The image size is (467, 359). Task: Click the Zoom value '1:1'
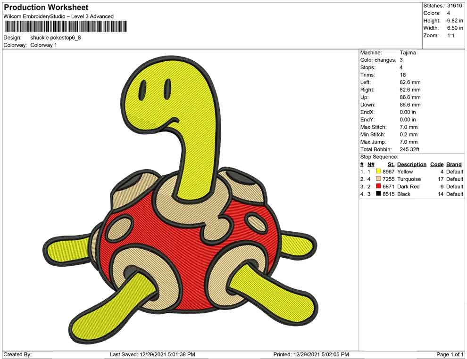coord(450,35)
